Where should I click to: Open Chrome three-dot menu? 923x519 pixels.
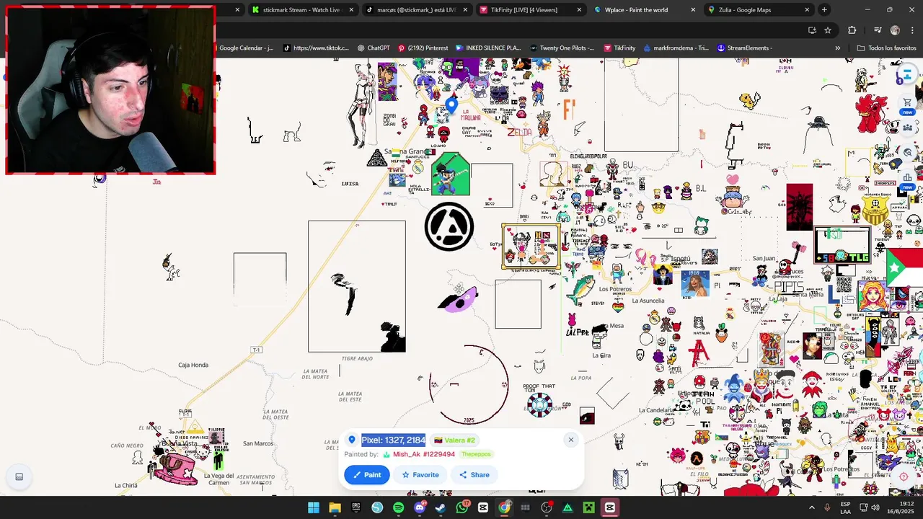pos(911,30)
